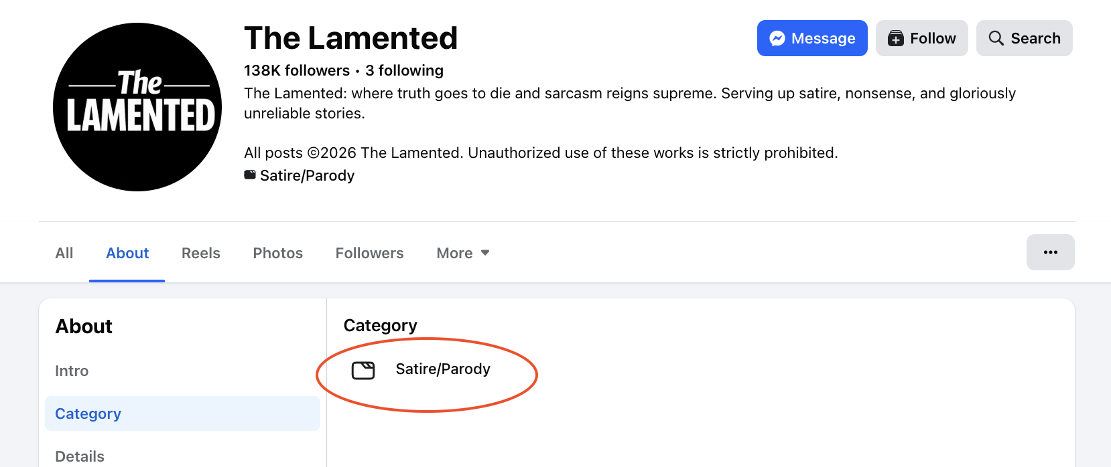Image resolution: width=1111 pixels, height=467 pixels.
Task: Open Intro in About sidebar
Action: [72, 371]
